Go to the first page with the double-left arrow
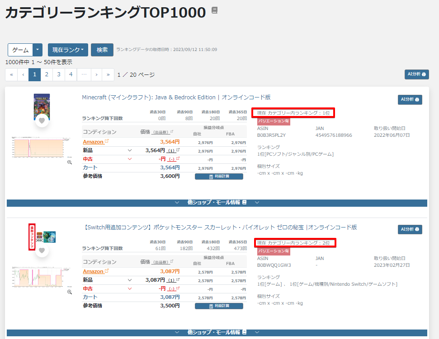 click(11, 74)
